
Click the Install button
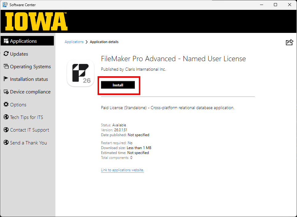tap(118, 85)
